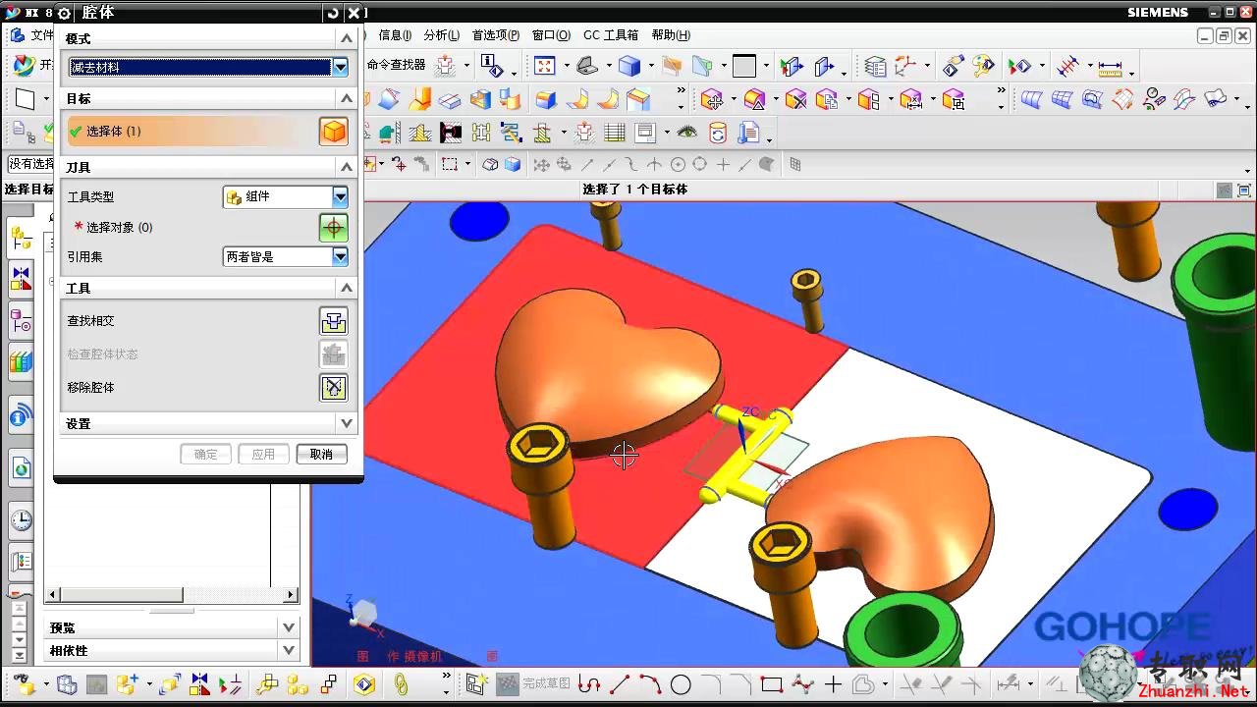Image resolution: width=1257 pixels, height=707 pixels.
Task: Collapse the 工具 section
Action: tap(347, 288)
